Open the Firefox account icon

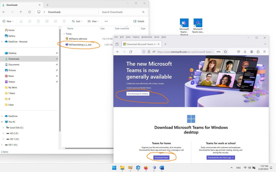click(252, 52)
